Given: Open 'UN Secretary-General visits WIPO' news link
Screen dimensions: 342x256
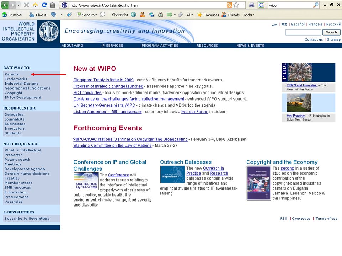Looking at the screenshot, I should pyautogui.click(x=104, y=105).
